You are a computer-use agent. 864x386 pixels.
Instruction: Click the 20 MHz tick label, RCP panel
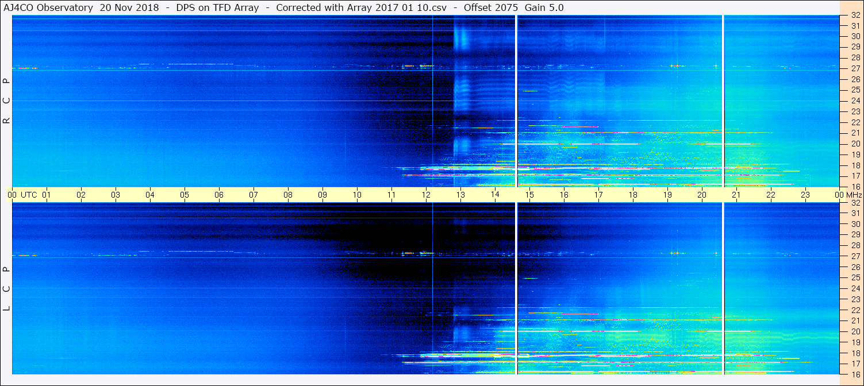point(855,144)
